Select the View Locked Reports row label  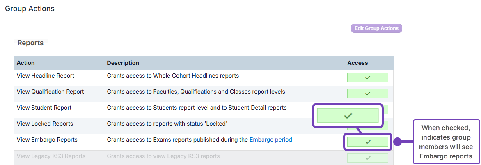(45, 124)
